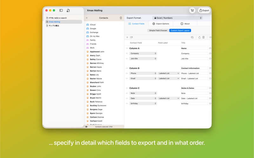Toggle the sidebar icon in title bar
Viewport: 254px width, 158px height.
point(61,10)
